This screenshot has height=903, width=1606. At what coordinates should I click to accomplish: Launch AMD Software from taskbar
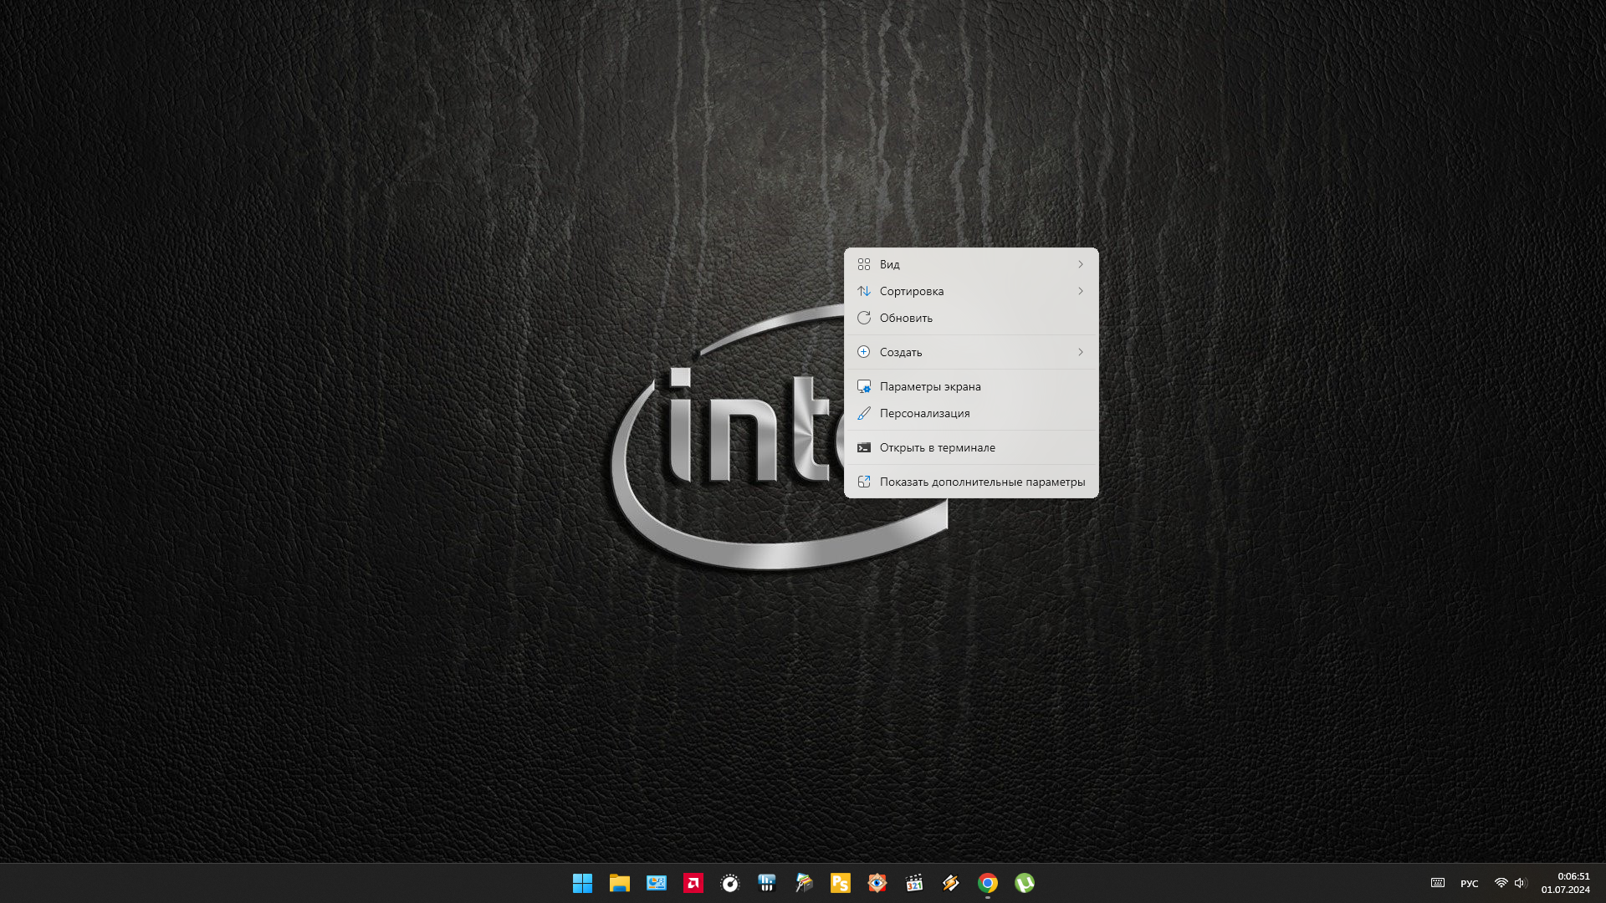693,883
